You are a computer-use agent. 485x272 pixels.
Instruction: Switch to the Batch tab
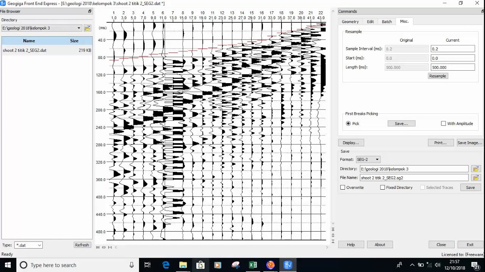pos(387,22)
